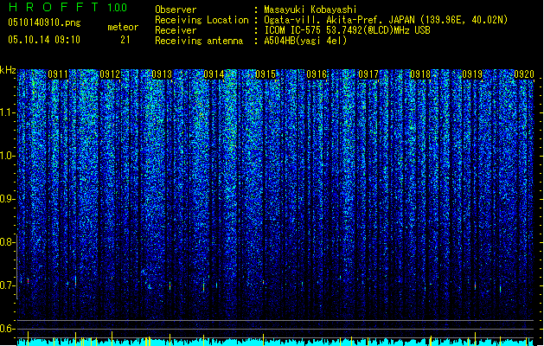The width and height of the screenshot is (544, 346).
Task: Click the date stamp 05.10.14 09:10
Action: coord(44,40)
